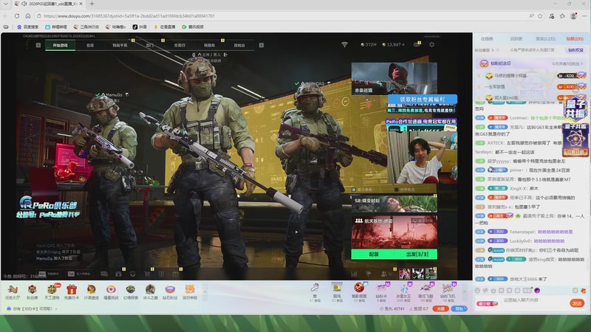Image resolution: width=591 pixels, height=332 pixels.
Task: Click the 配装 loadout button
Action: 374,254
